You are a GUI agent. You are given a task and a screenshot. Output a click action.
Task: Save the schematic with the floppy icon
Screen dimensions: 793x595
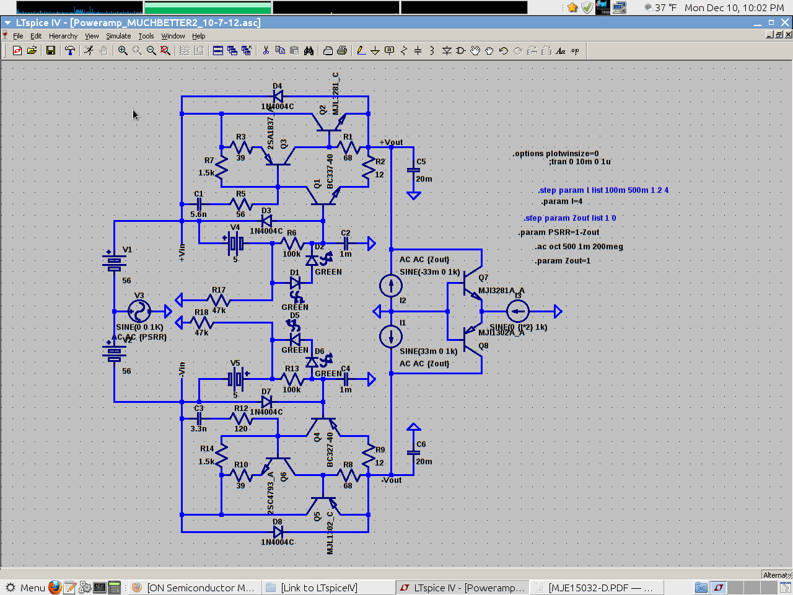pyautogui.click(x=51, y=51)
